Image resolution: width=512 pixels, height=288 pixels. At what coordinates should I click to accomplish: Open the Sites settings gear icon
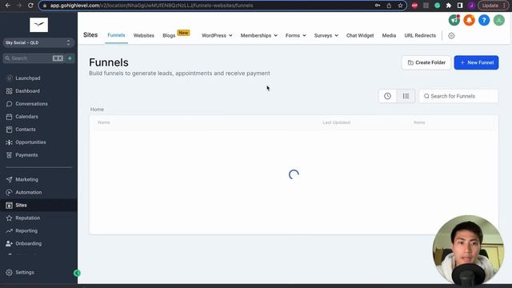click(451, 35)
